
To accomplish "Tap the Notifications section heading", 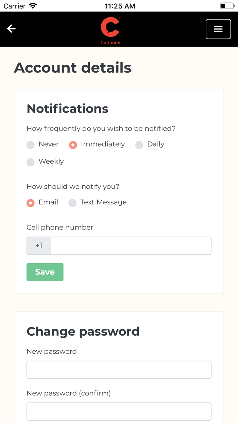I will coord(67,109).
